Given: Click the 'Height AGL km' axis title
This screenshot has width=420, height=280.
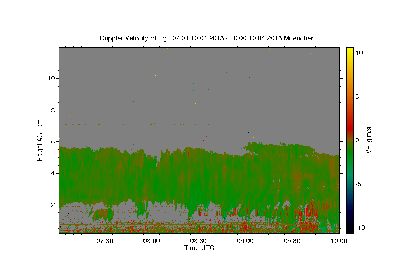Looking at the screenshot, I should 40,140.
